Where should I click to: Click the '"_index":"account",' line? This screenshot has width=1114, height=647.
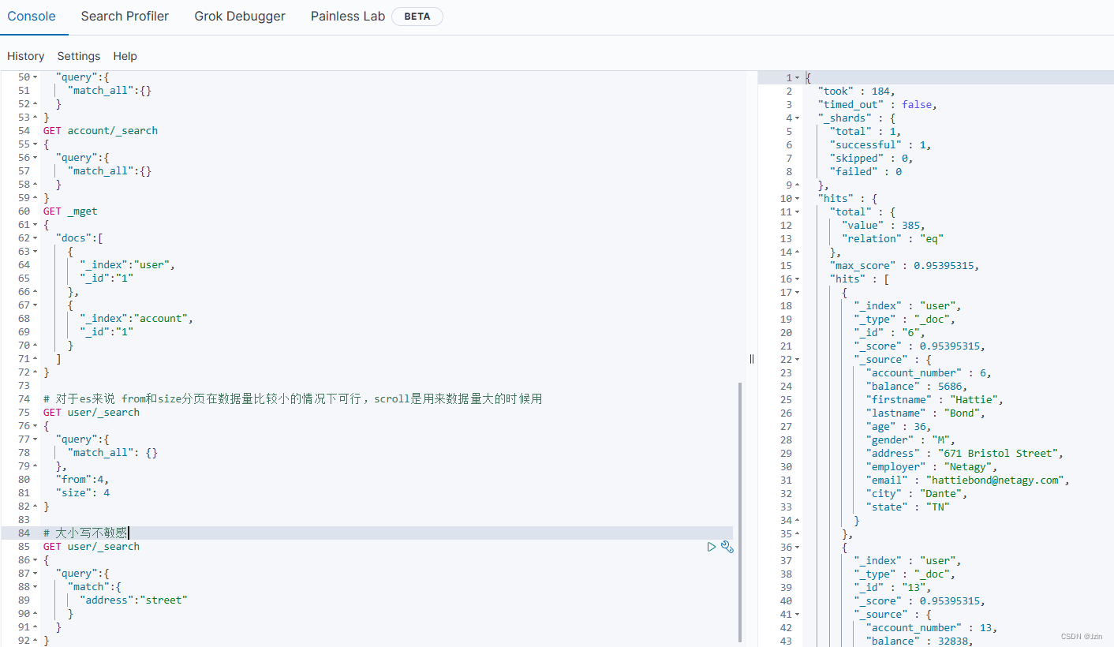pos(136,319)
